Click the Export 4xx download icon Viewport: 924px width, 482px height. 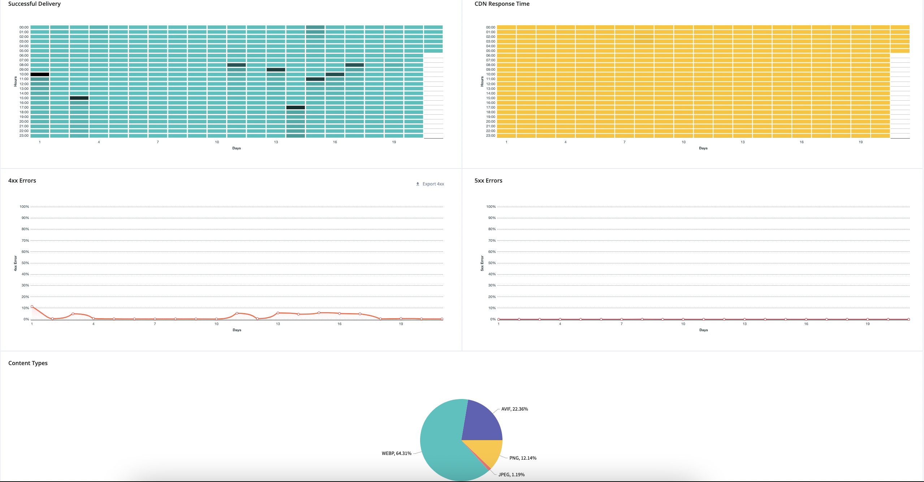tap(418, 184)
